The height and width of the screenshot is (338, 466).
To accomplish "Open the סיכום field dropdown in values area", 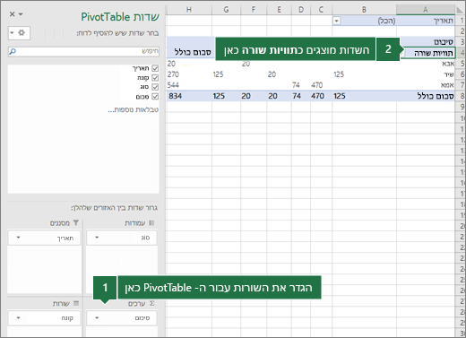I will click(97, 318).
